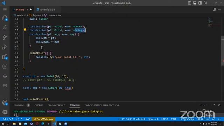This screenshot has height=126, width=224.
Task: Open the PROBLEMS panel tab
Action: point(19,105)
